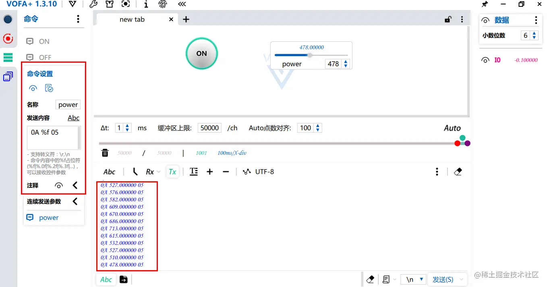Expand the 注释 section chevron
The image size is (547, 287).
pos(75,185)
